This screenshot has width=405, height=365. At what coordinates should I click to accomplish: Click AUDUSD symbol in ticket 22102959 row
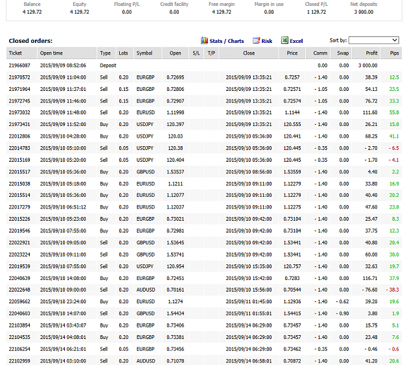(x=146, y=361)
